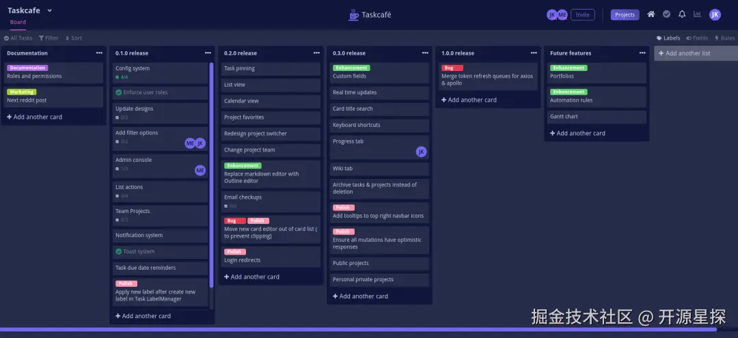Open the JK profile avatar in navbar
Screen dimensions: 738x338
[715, 14]
